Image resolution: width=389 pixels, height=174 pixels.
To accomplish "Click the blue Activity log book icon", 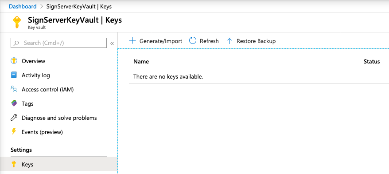I will 14,75.
